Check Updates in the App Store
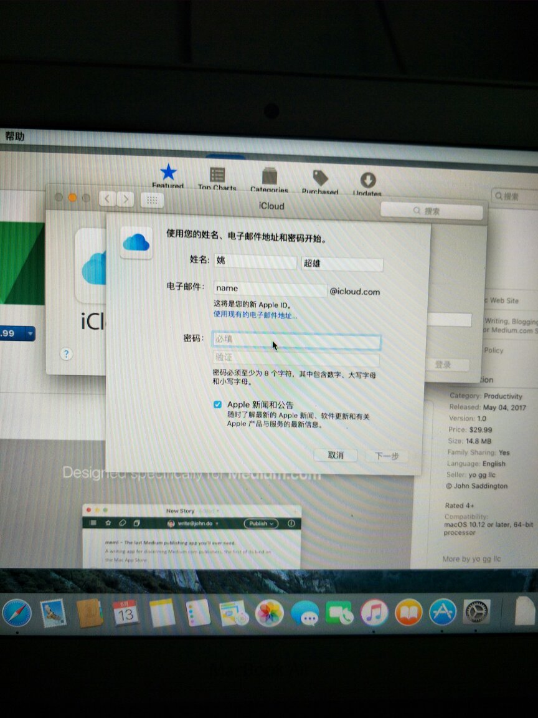This screenshot has width=538, height=718. 367,179
